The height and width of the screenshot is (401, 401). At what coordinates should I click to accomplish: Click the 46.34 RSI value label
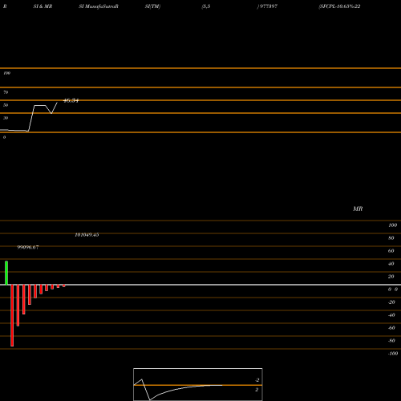[x=71, y=101]
